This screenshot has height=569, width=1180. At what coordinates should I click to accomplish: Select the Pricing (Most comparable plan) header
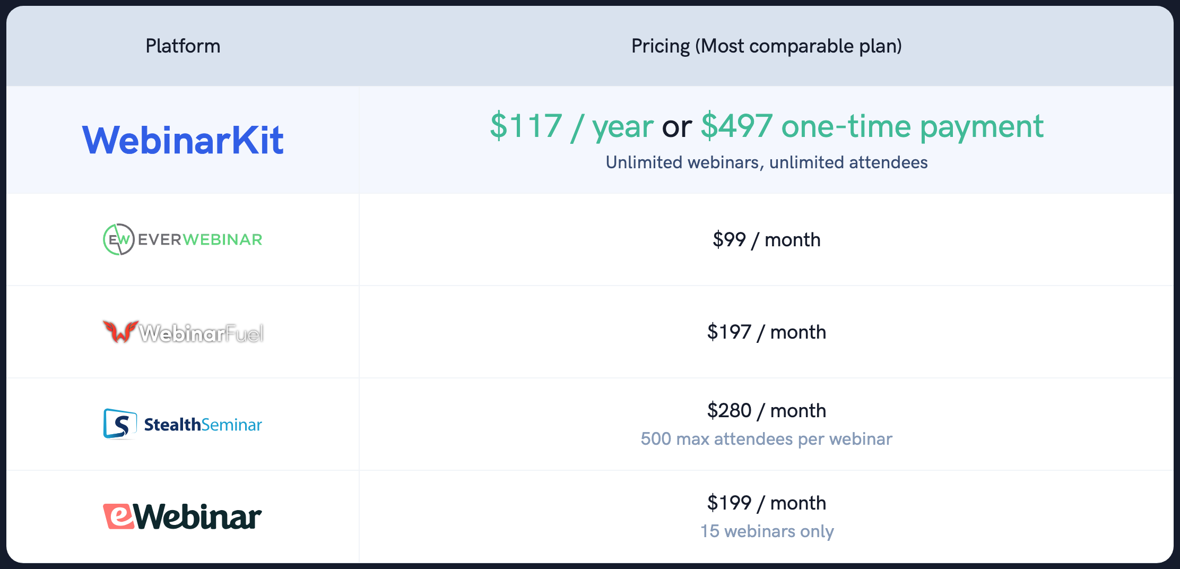[x=767, y=46]
